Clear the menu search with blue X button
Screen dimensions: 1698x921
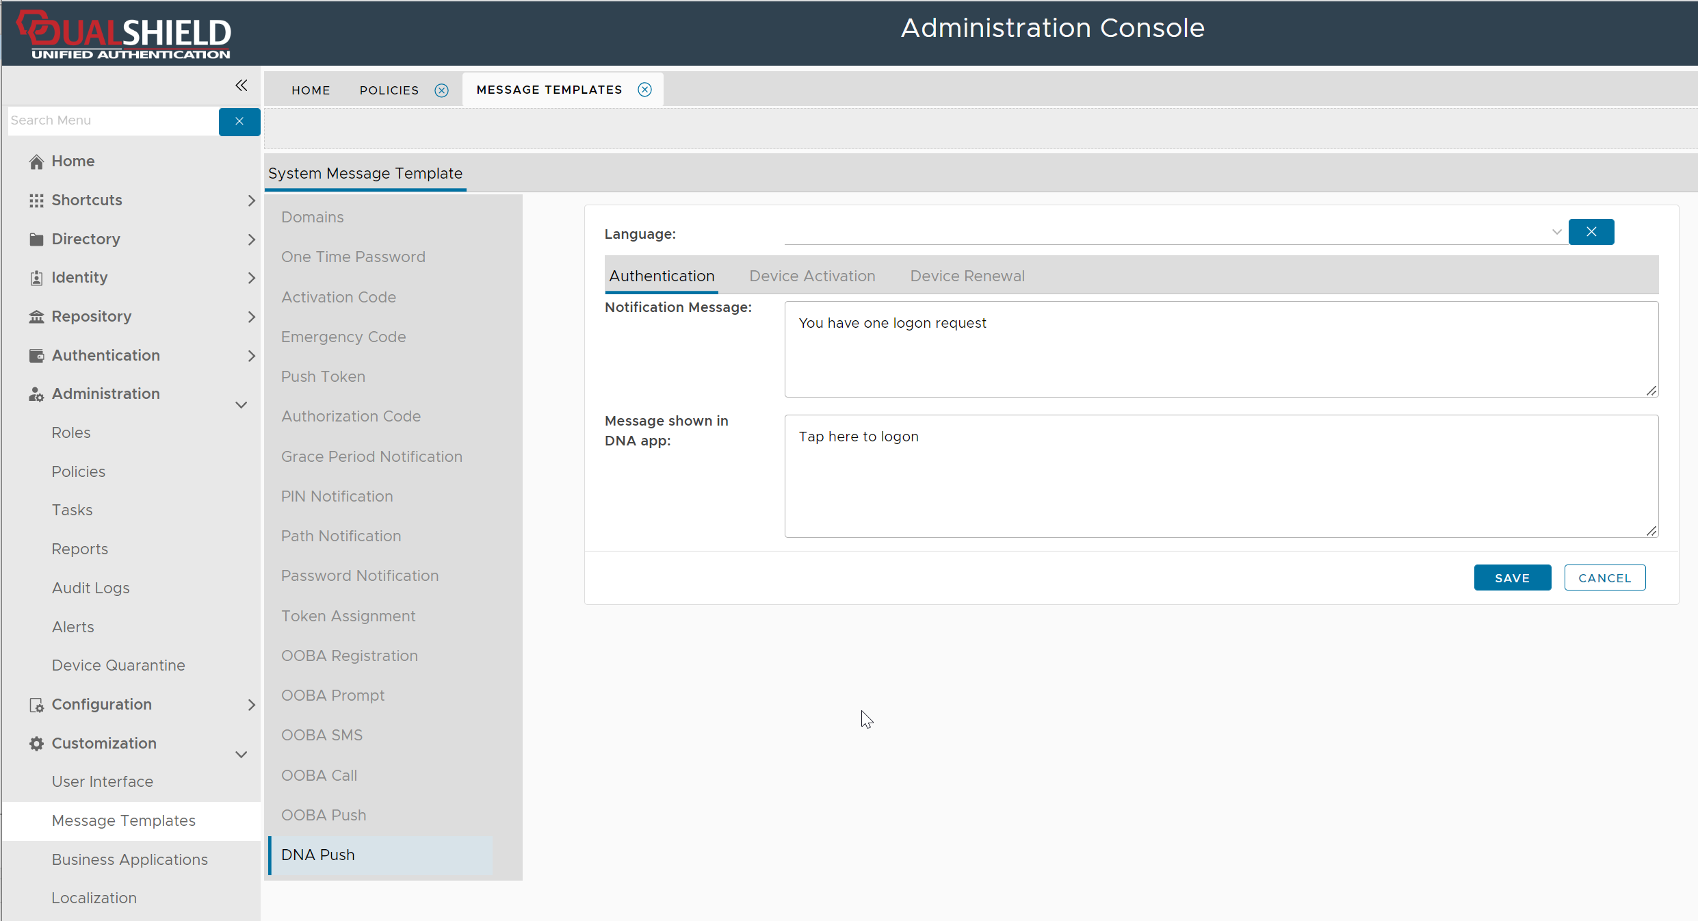[239, 121]
